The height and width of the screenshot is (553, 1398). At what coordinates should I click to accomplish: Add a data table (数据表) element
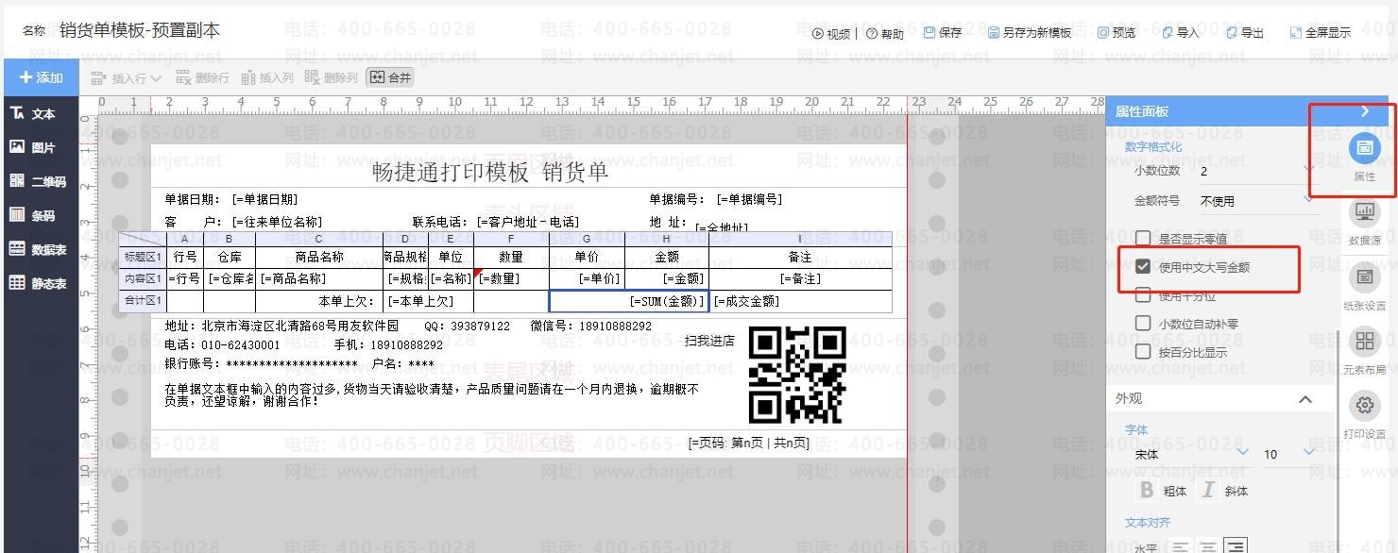click(38, 249)
